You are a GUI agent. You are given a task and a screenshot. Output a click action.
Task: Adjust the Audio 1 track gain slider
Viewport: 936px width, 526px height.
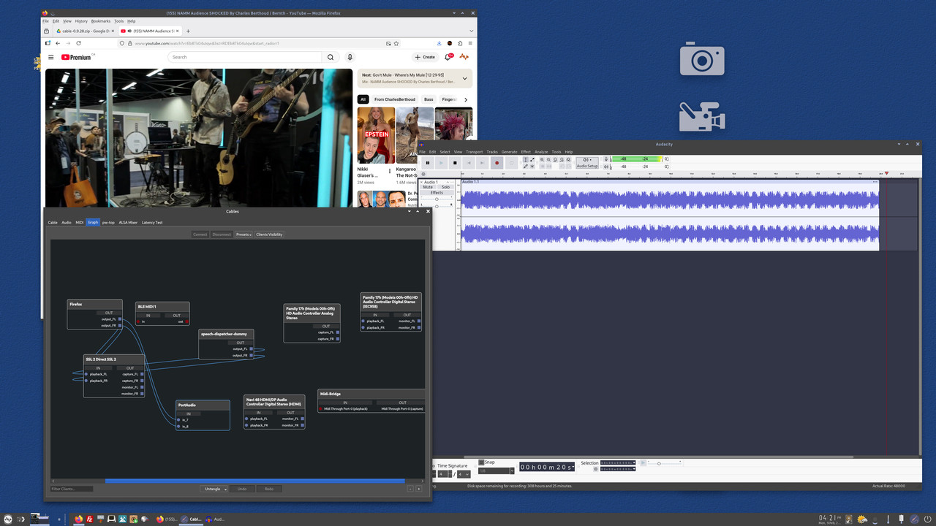[437, 199]
